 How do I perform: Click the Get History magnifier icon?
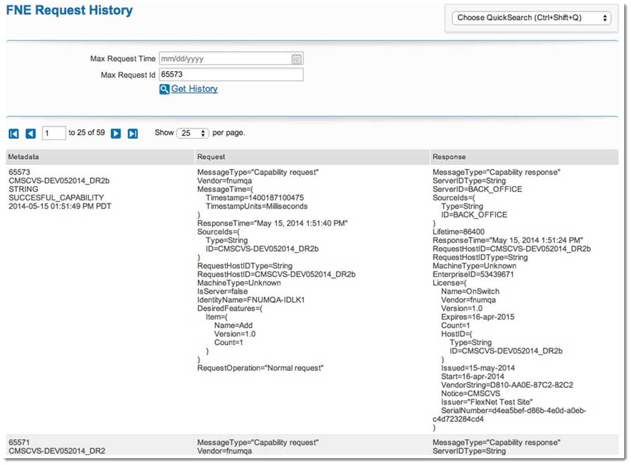click(x=164, y=89)
